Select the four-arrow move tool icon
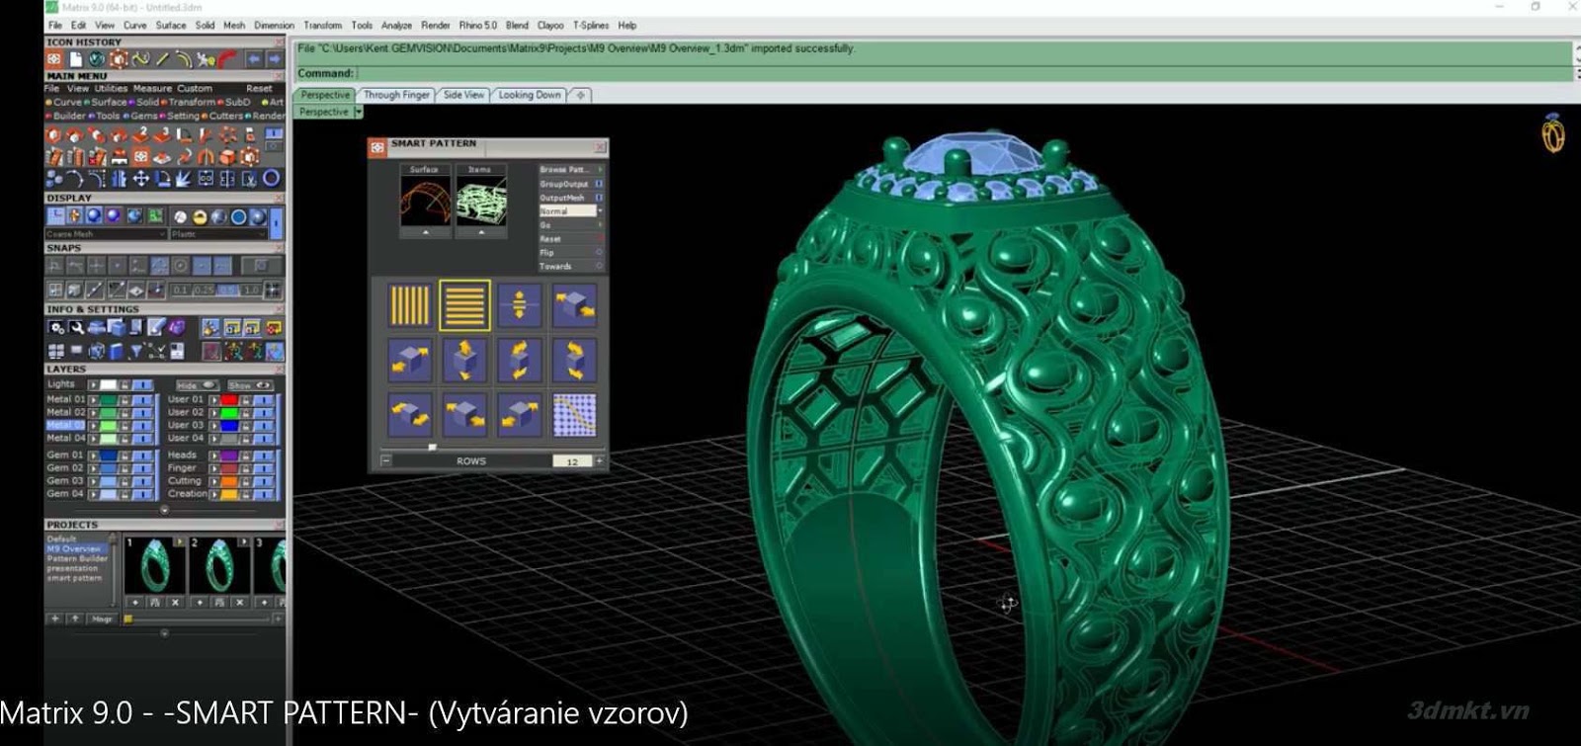The width and height of the screenshot is (1581, 746). 140,178
